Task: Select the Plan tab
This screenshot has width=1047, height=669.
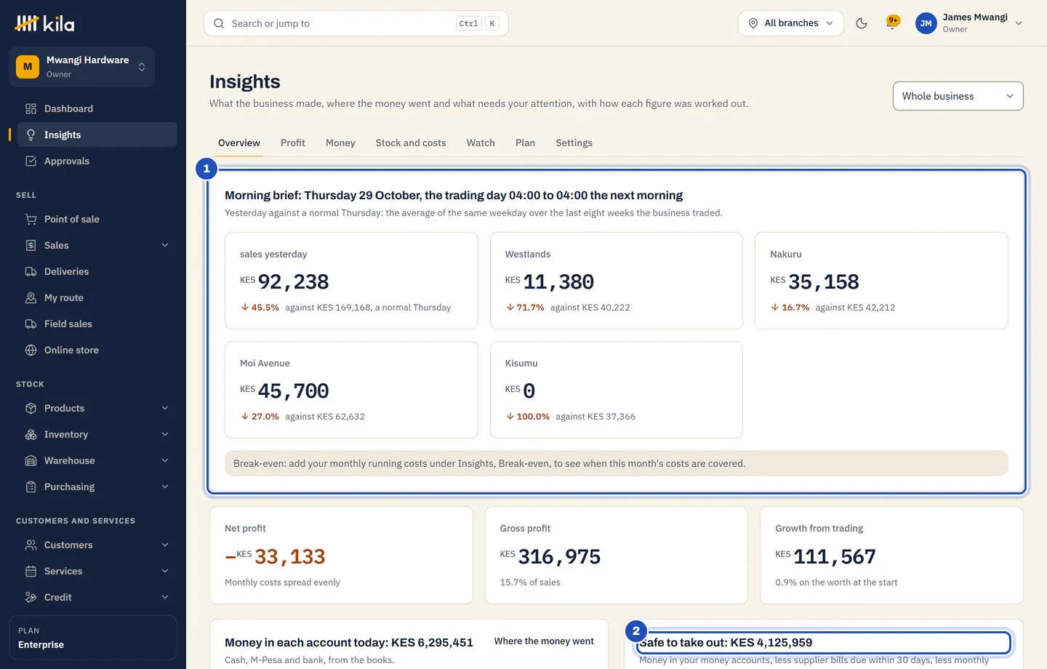Action: (525, 143)
